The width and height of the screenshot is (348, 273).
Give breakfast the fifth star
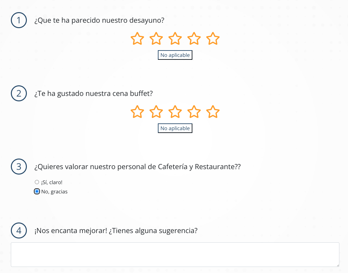(213, 39)
